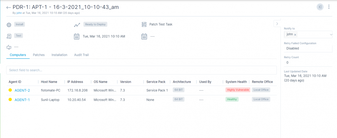Switch to the Installation tab

pyautogui.click(x=59, y=55)
